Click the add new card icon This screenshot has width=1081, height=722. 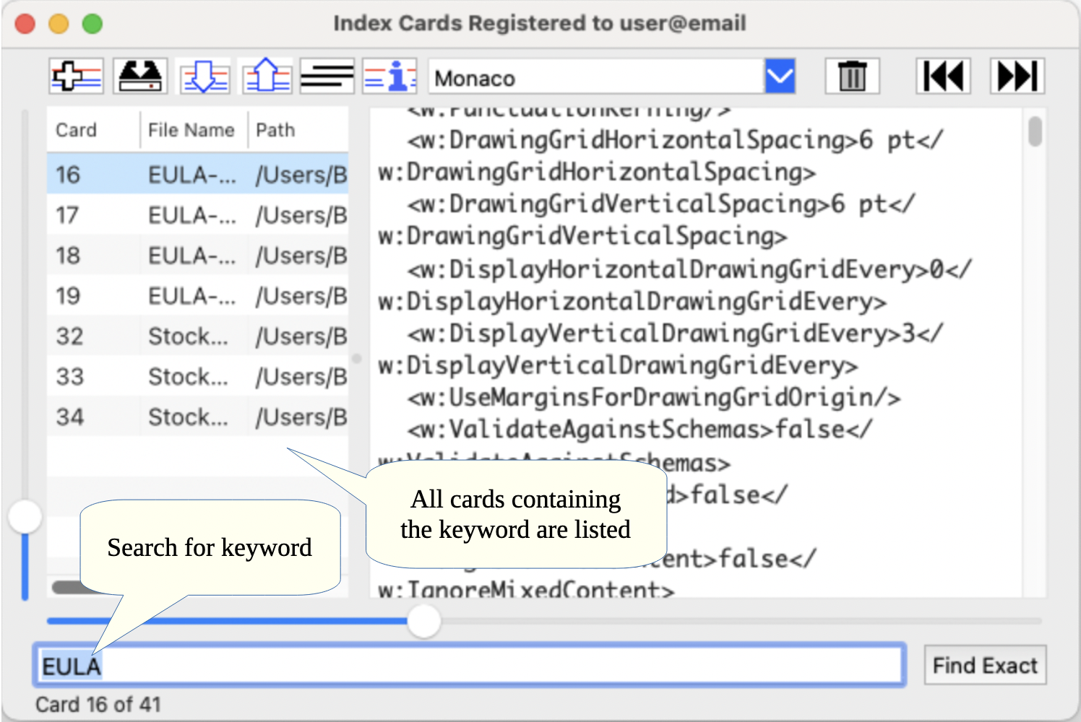click(x=77, y=77)
